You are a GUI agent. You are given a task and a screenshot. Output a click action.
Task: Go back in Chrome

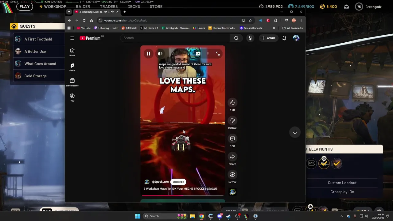[x=69, y=21]
